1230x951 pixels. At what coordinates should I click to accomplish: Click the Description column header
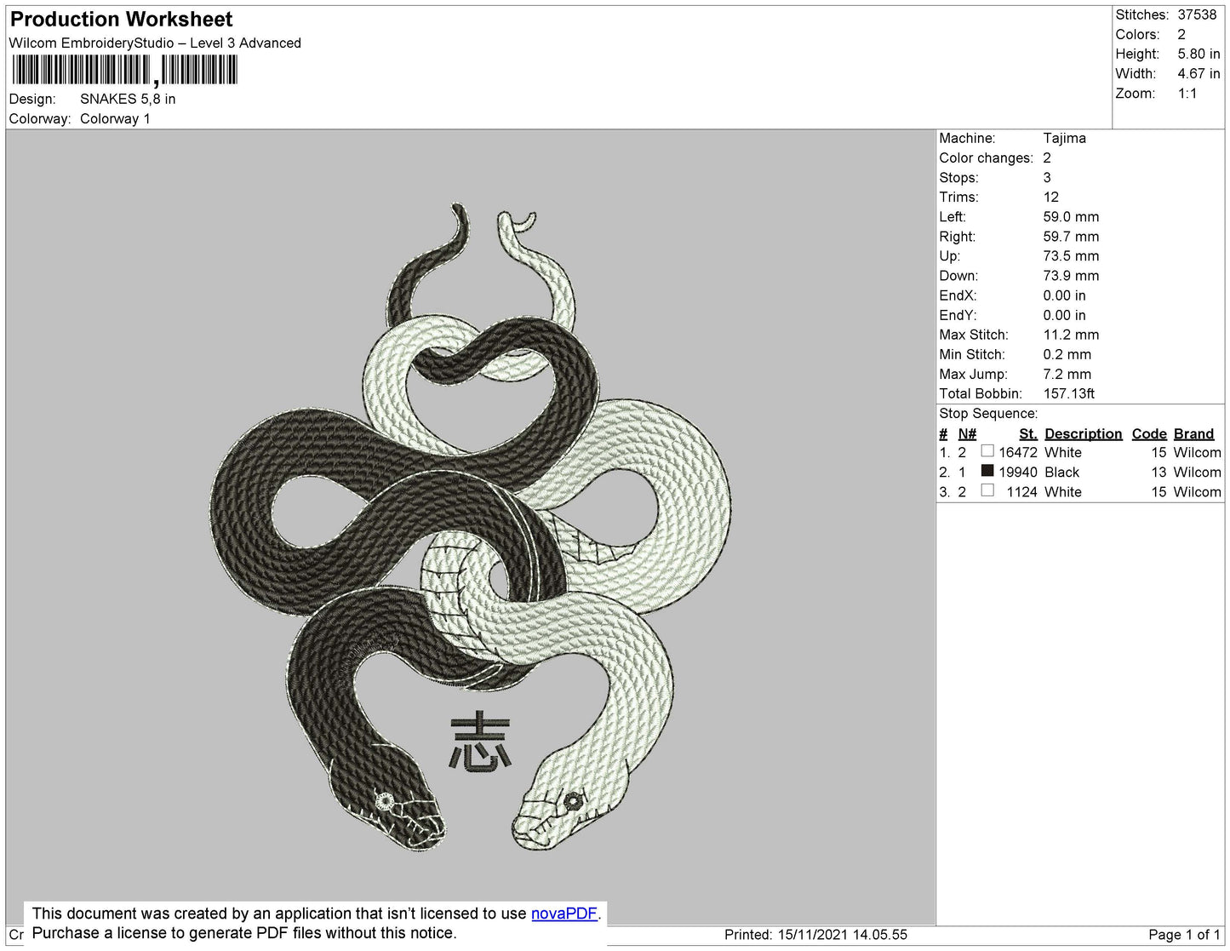1083,433
